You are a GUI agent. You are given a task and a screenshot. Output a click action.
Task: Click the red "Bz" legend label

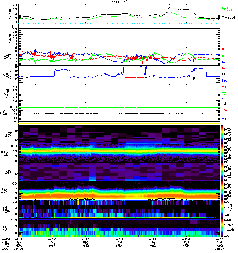coord(224,50)
